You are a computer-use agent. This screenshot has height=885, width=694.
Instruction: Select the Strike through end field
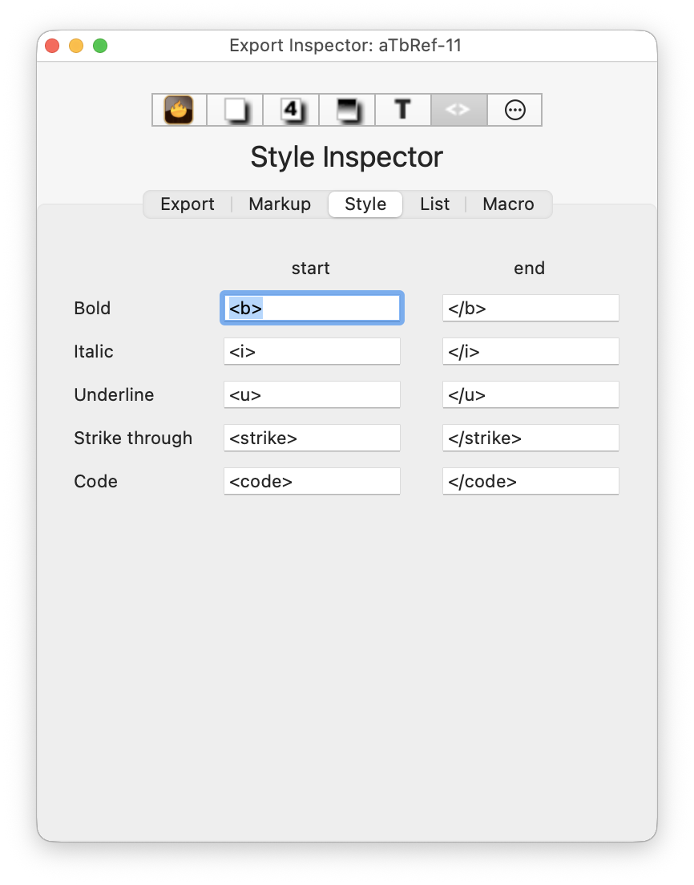tap(531, 438)
